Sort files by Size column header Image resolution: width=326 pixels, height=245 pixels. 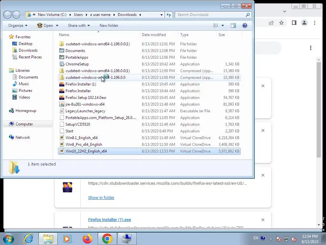coord(229,35)
